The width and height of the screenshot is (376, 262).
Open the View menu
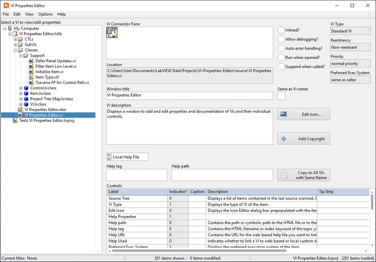(29, 14)
